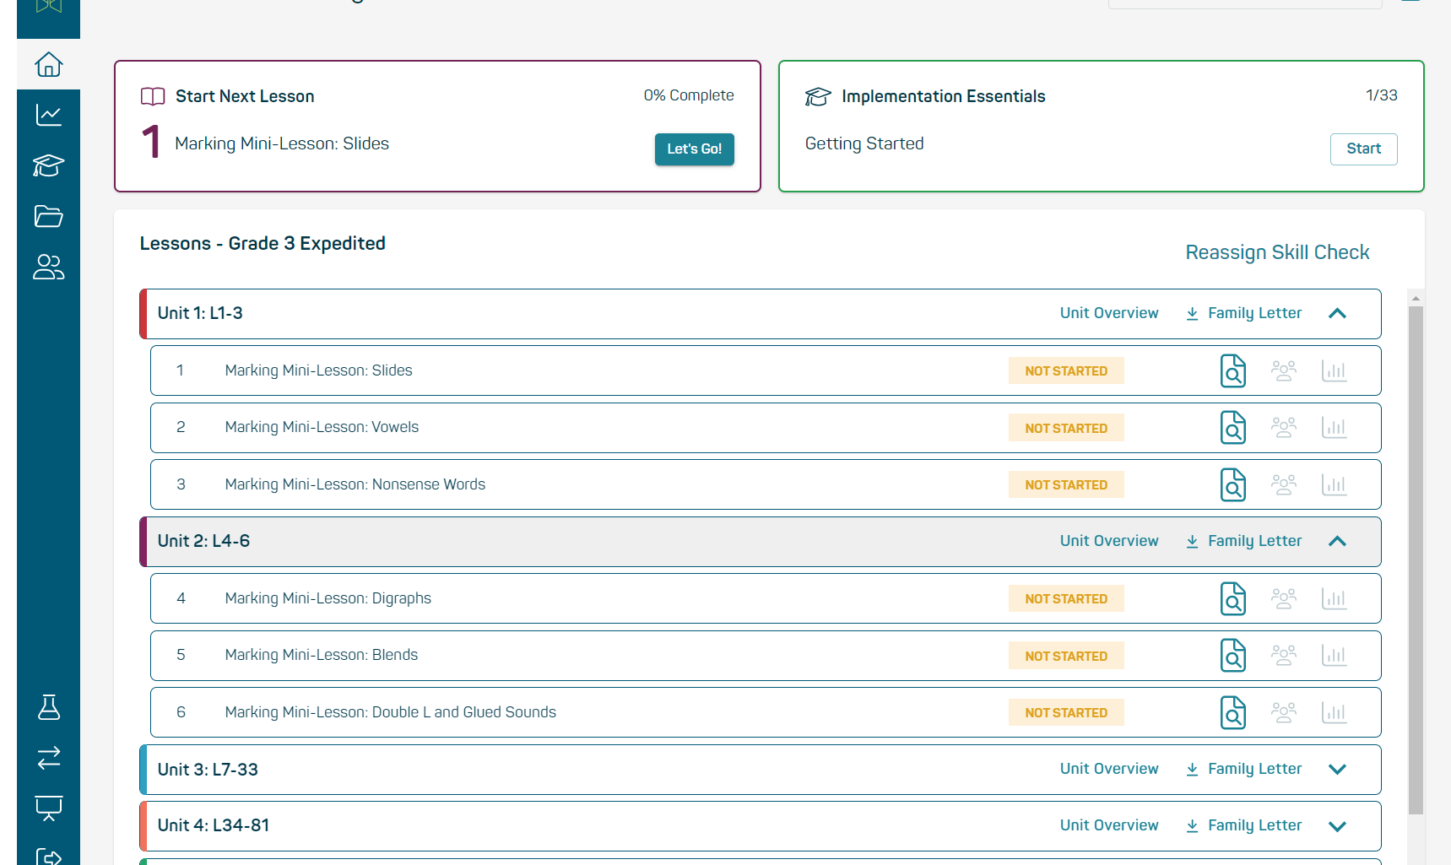Preview the Marking Mini-Lesson: Slides document
1451x865 pixels.
[x=1232, y=370]
